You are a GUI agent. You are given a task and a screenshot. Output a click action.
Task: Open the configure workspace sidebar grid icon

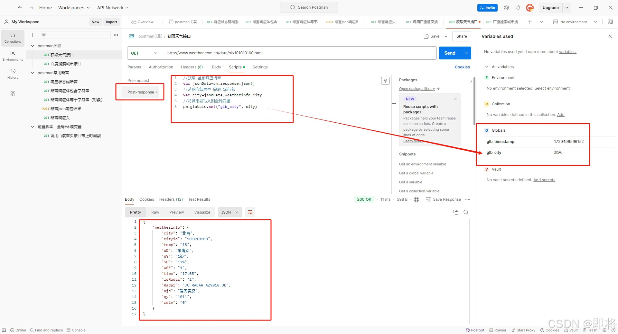coord(13,94)
